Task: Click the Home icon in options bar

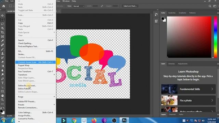Action: click(4, 6)
